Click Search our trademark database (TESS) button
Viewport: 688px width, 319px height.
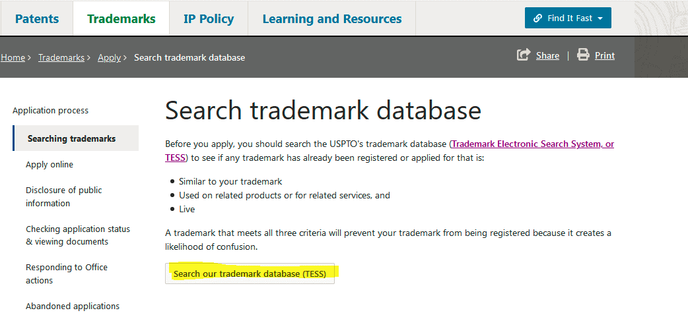250,274
